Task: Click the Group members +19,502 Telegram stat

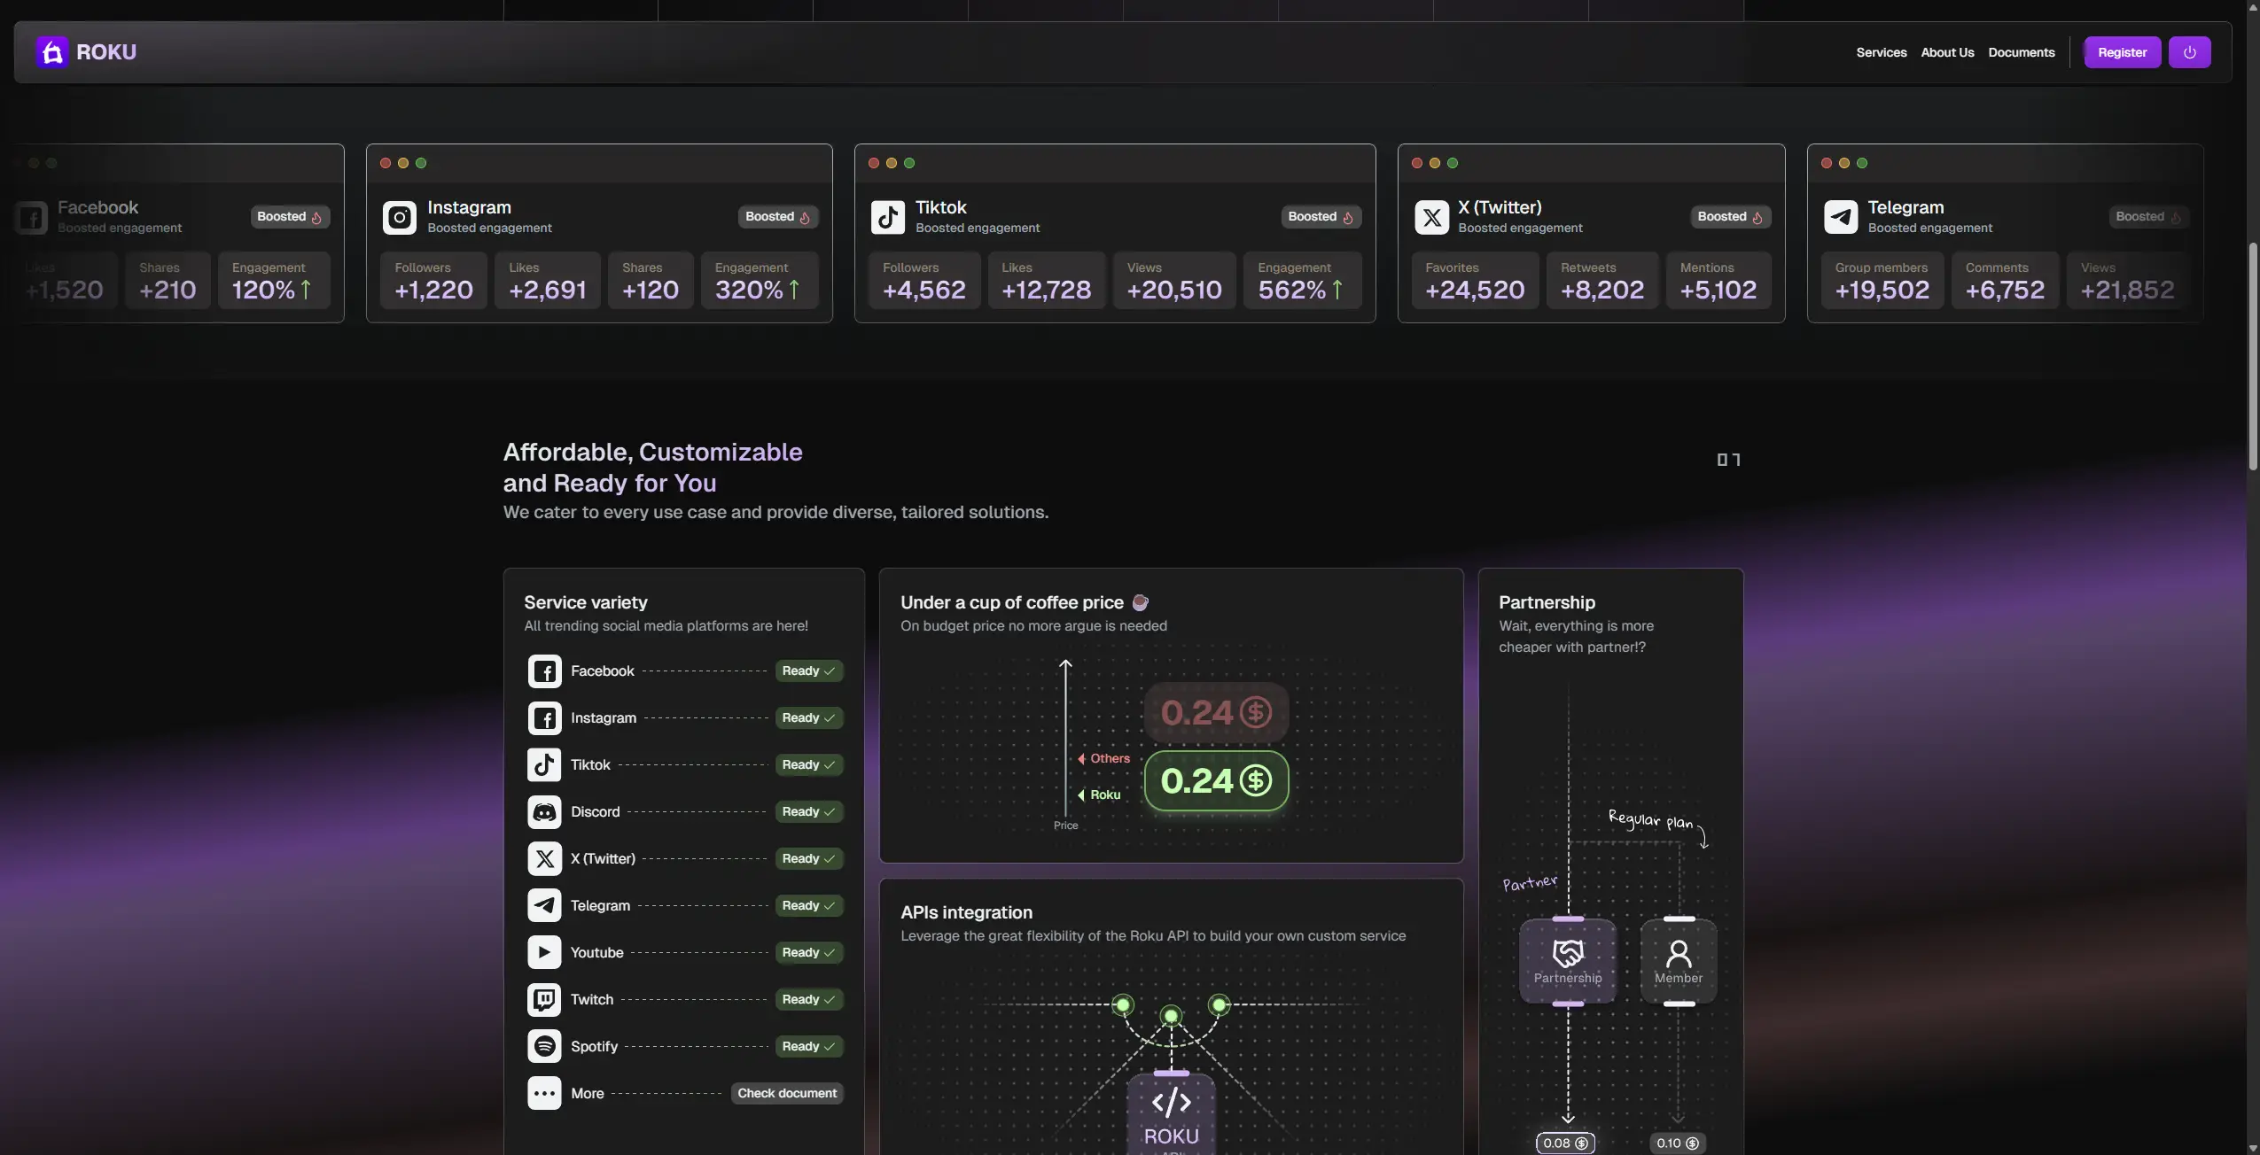Action: pyautogui.click(x=1882, y=281)
